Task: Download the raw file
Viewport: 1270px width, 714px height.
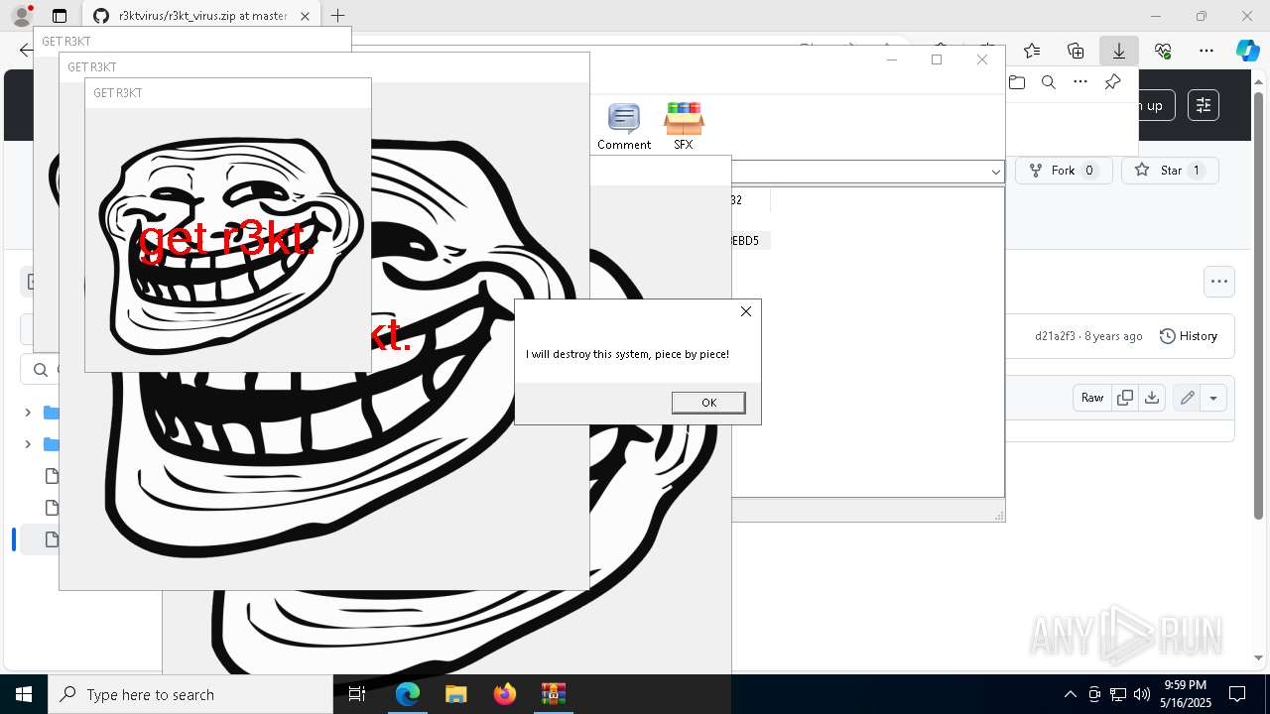Action: [x=1152, y=398]
